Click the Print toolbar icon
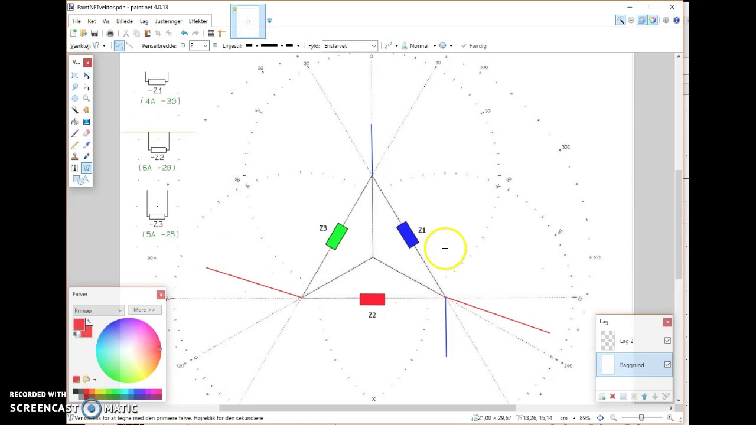Viewport: 756px width, 425px height. [110, 33]
